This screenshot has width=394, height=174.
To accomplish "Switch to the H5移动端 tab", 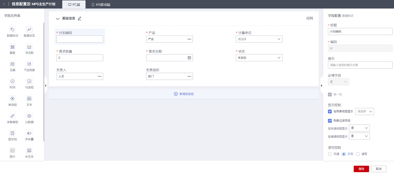I will [x=101, y=5].
